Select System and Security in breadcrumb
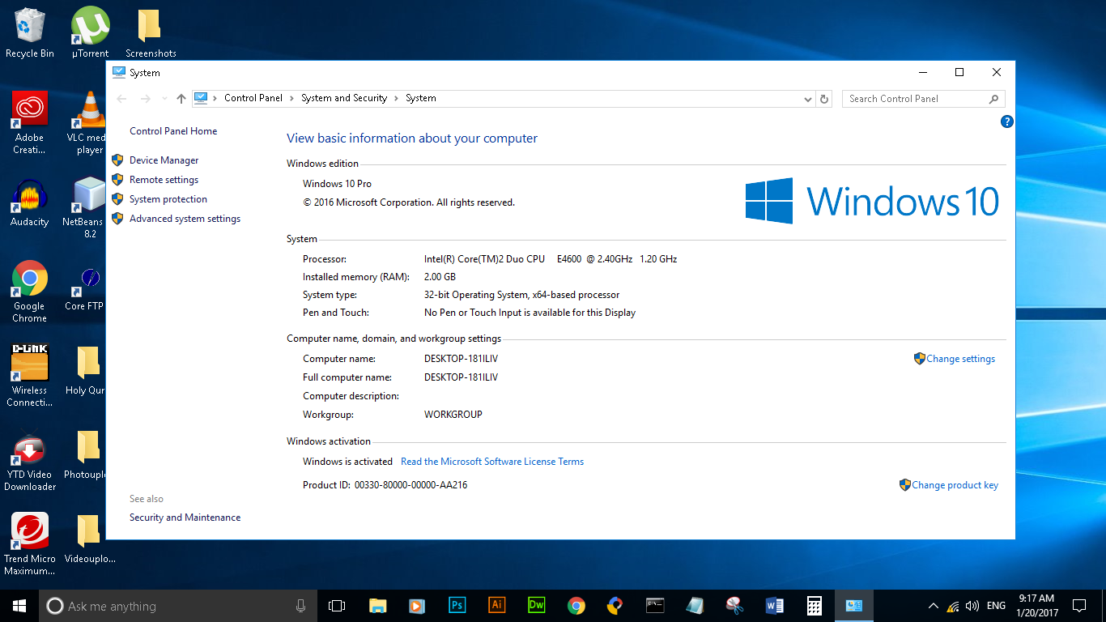 click(x=344, y=98)
